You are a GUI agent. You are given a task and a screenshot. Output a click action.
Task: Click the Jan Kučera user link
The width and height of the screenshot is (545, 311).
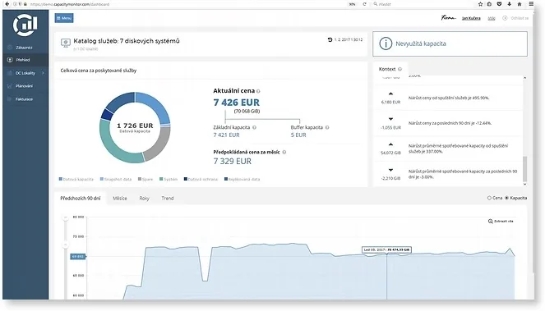pos(471,18)
